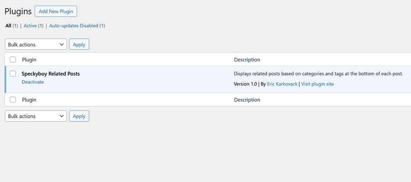
Task: Tick the select-all checkbox in table footer
Action: pyautogui.click(x=13, y=100)
